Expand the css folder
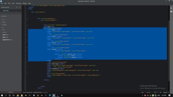Image resolution: width=173 pixels, height=97 pixels. tap(3, 20)
